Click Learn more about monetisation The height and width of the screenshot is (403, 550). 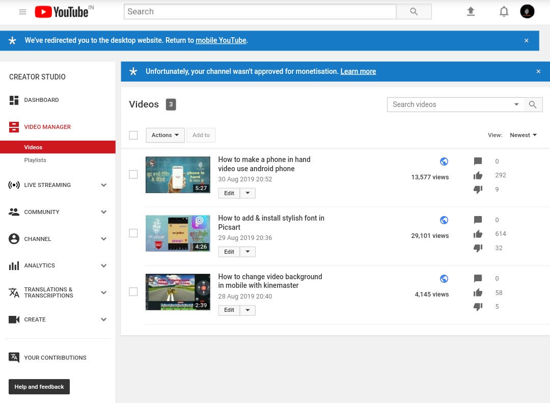(x=358, y=72)
